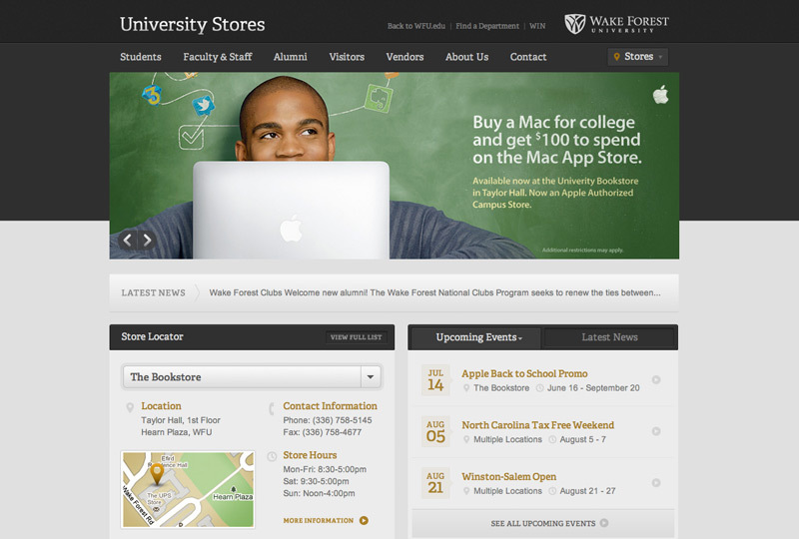Open arrow for Apple Back to School Promo
The width and height of the screenshot is (799, 539).
(x=656, y=379)
